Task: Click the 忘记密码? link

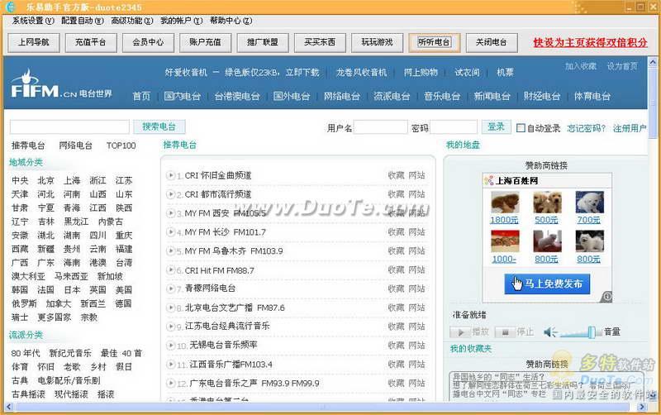Action: click(x=587, y=128)
